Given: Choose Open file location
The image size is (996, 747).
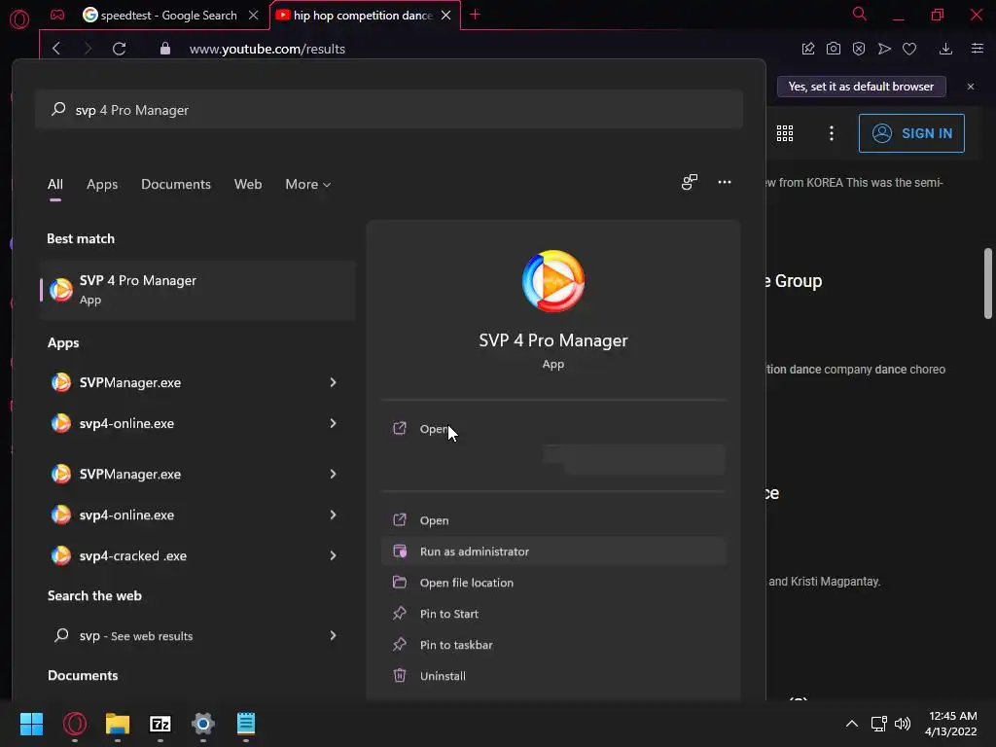Looking at the screenshot, I should 553,583.
